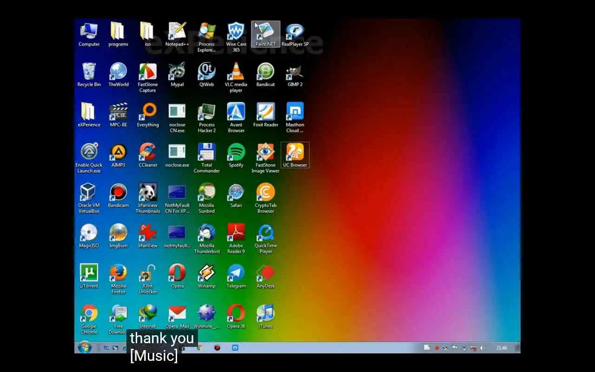Open Maxthon Cloud browser
595x372 pixels.
(x=295, y=118)
